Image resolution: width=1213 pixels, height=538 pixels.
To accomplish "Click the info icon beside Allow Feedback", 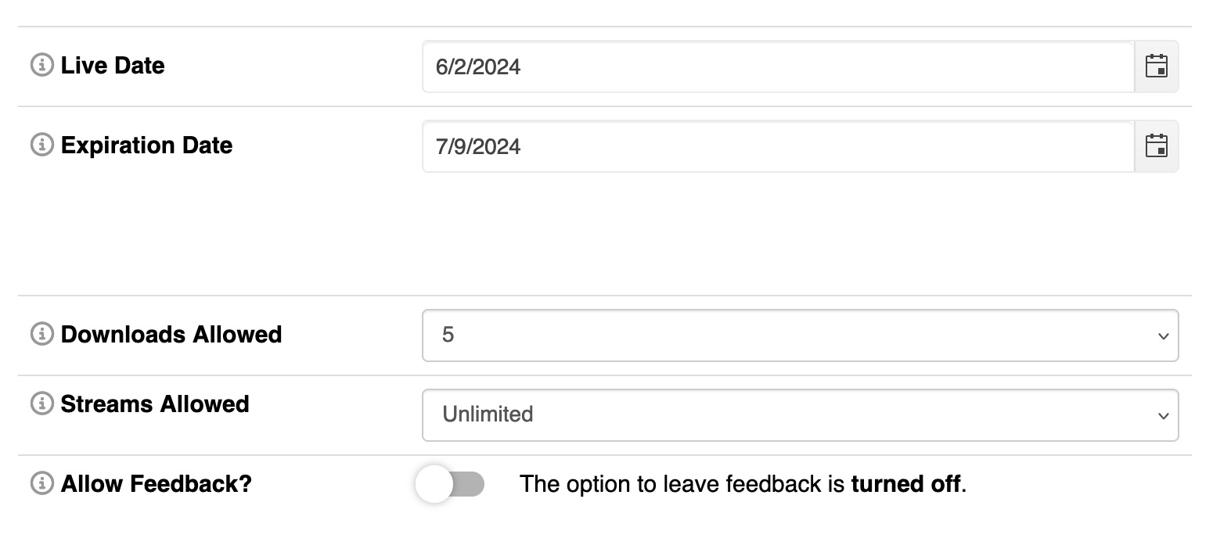I will [x=41, y=484].
